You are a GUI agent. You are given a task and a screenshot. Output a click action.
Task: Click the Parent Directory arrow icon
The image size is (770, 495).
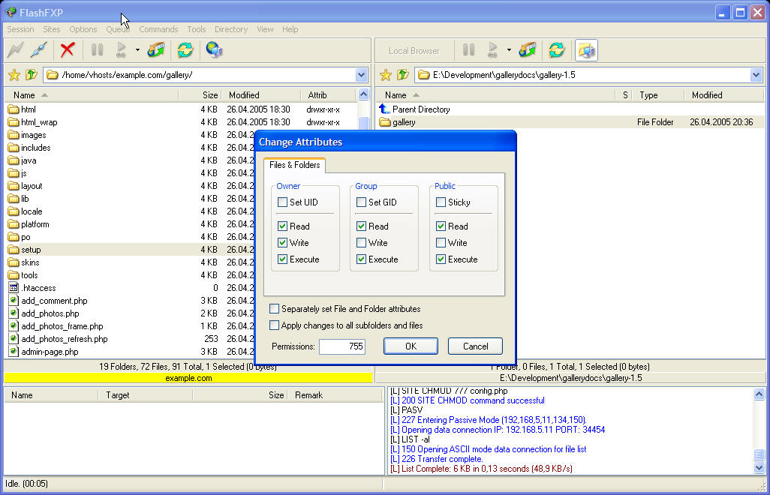pyautogui.click(x=384, y=109)
